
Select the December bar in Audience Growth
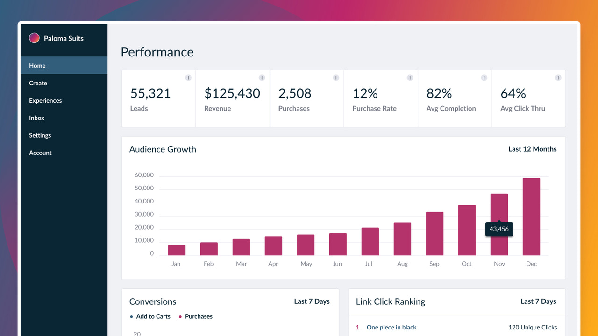coord(531,216)
